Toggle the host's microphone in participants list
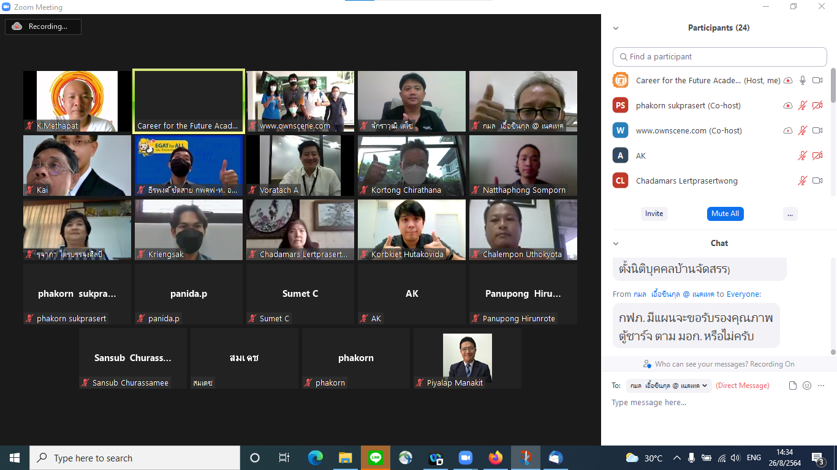Image resolution: width=837 pixels, height=470 pixels. click(803, 81)
